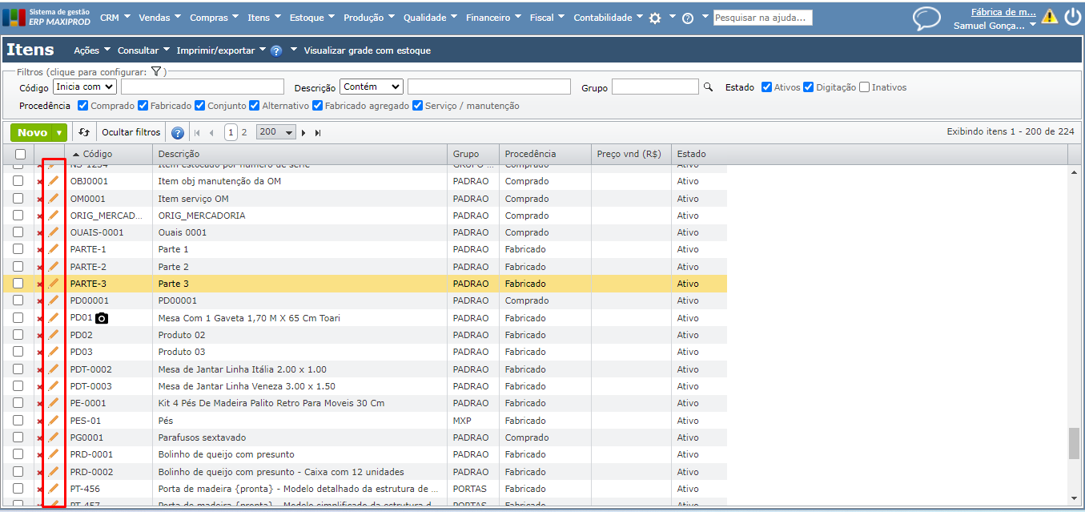The width and height of the screenshot is (1085, 512).
Task: Expand the Samuel Gonça... user dropdown
Action: [x=995, y=26]
